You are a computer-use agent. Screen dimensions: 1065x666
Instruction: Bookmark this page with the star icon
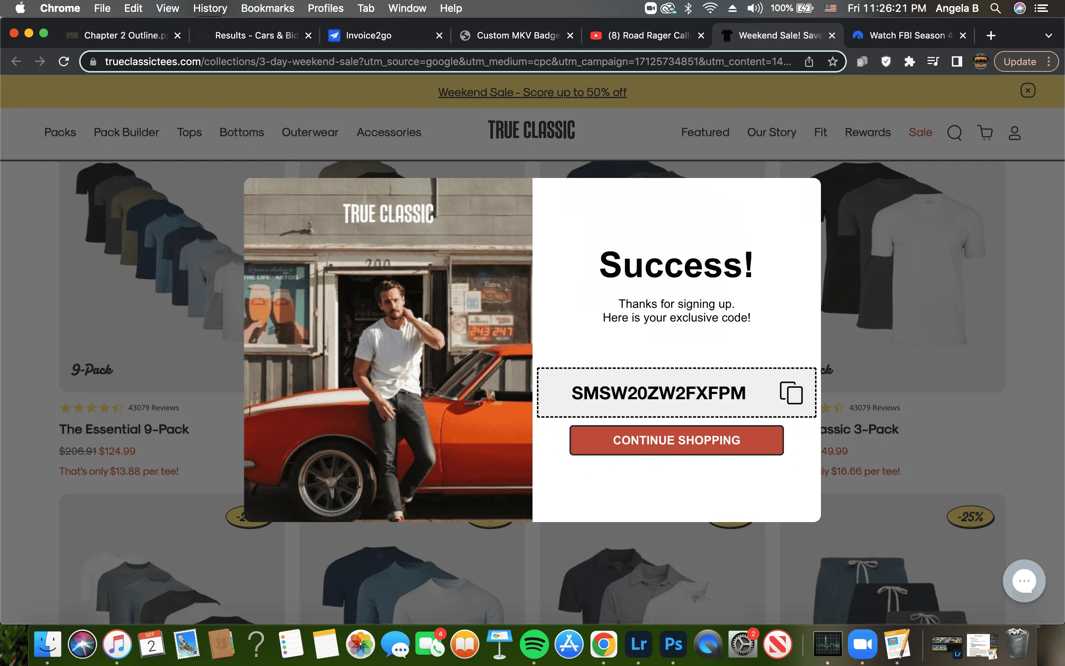[832, 61]
